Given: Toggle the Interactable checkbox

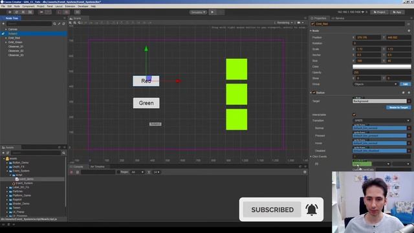Looking at the screenshot, I should pos(354,115).
